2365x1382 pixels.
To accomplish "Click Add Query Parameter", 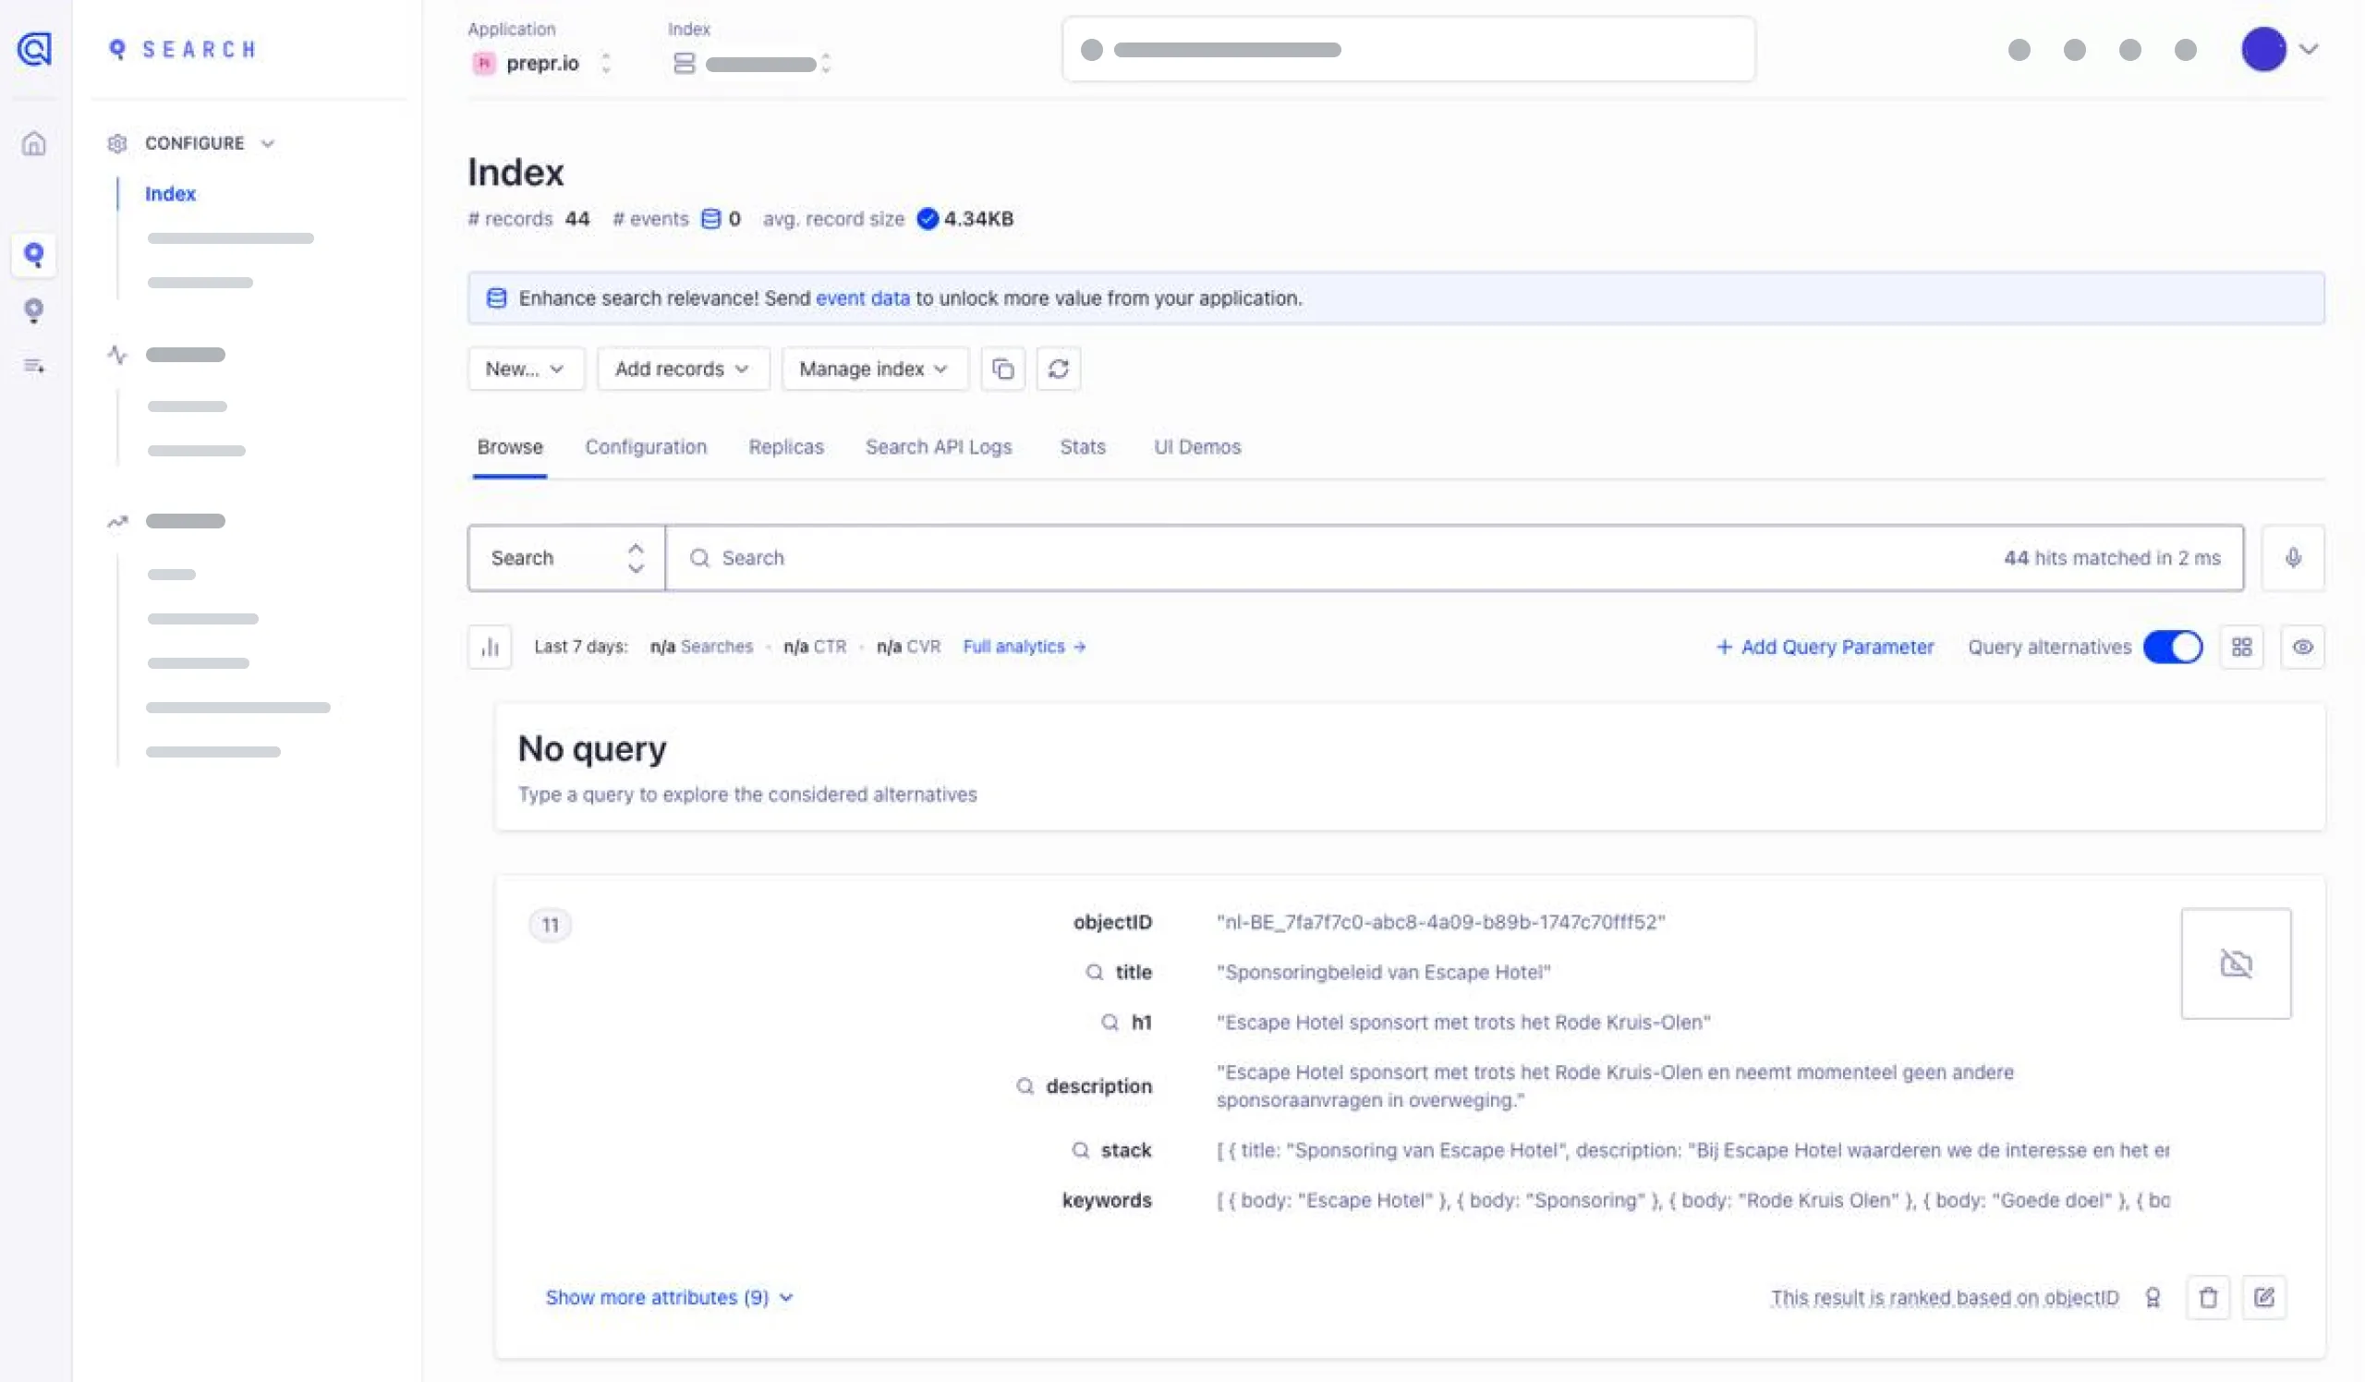I will pyautogui.click(x=1825, y=648).
